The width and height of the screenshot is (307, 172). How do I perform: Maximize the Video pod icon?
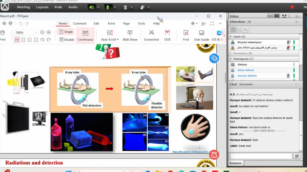(x=284, y=16)
